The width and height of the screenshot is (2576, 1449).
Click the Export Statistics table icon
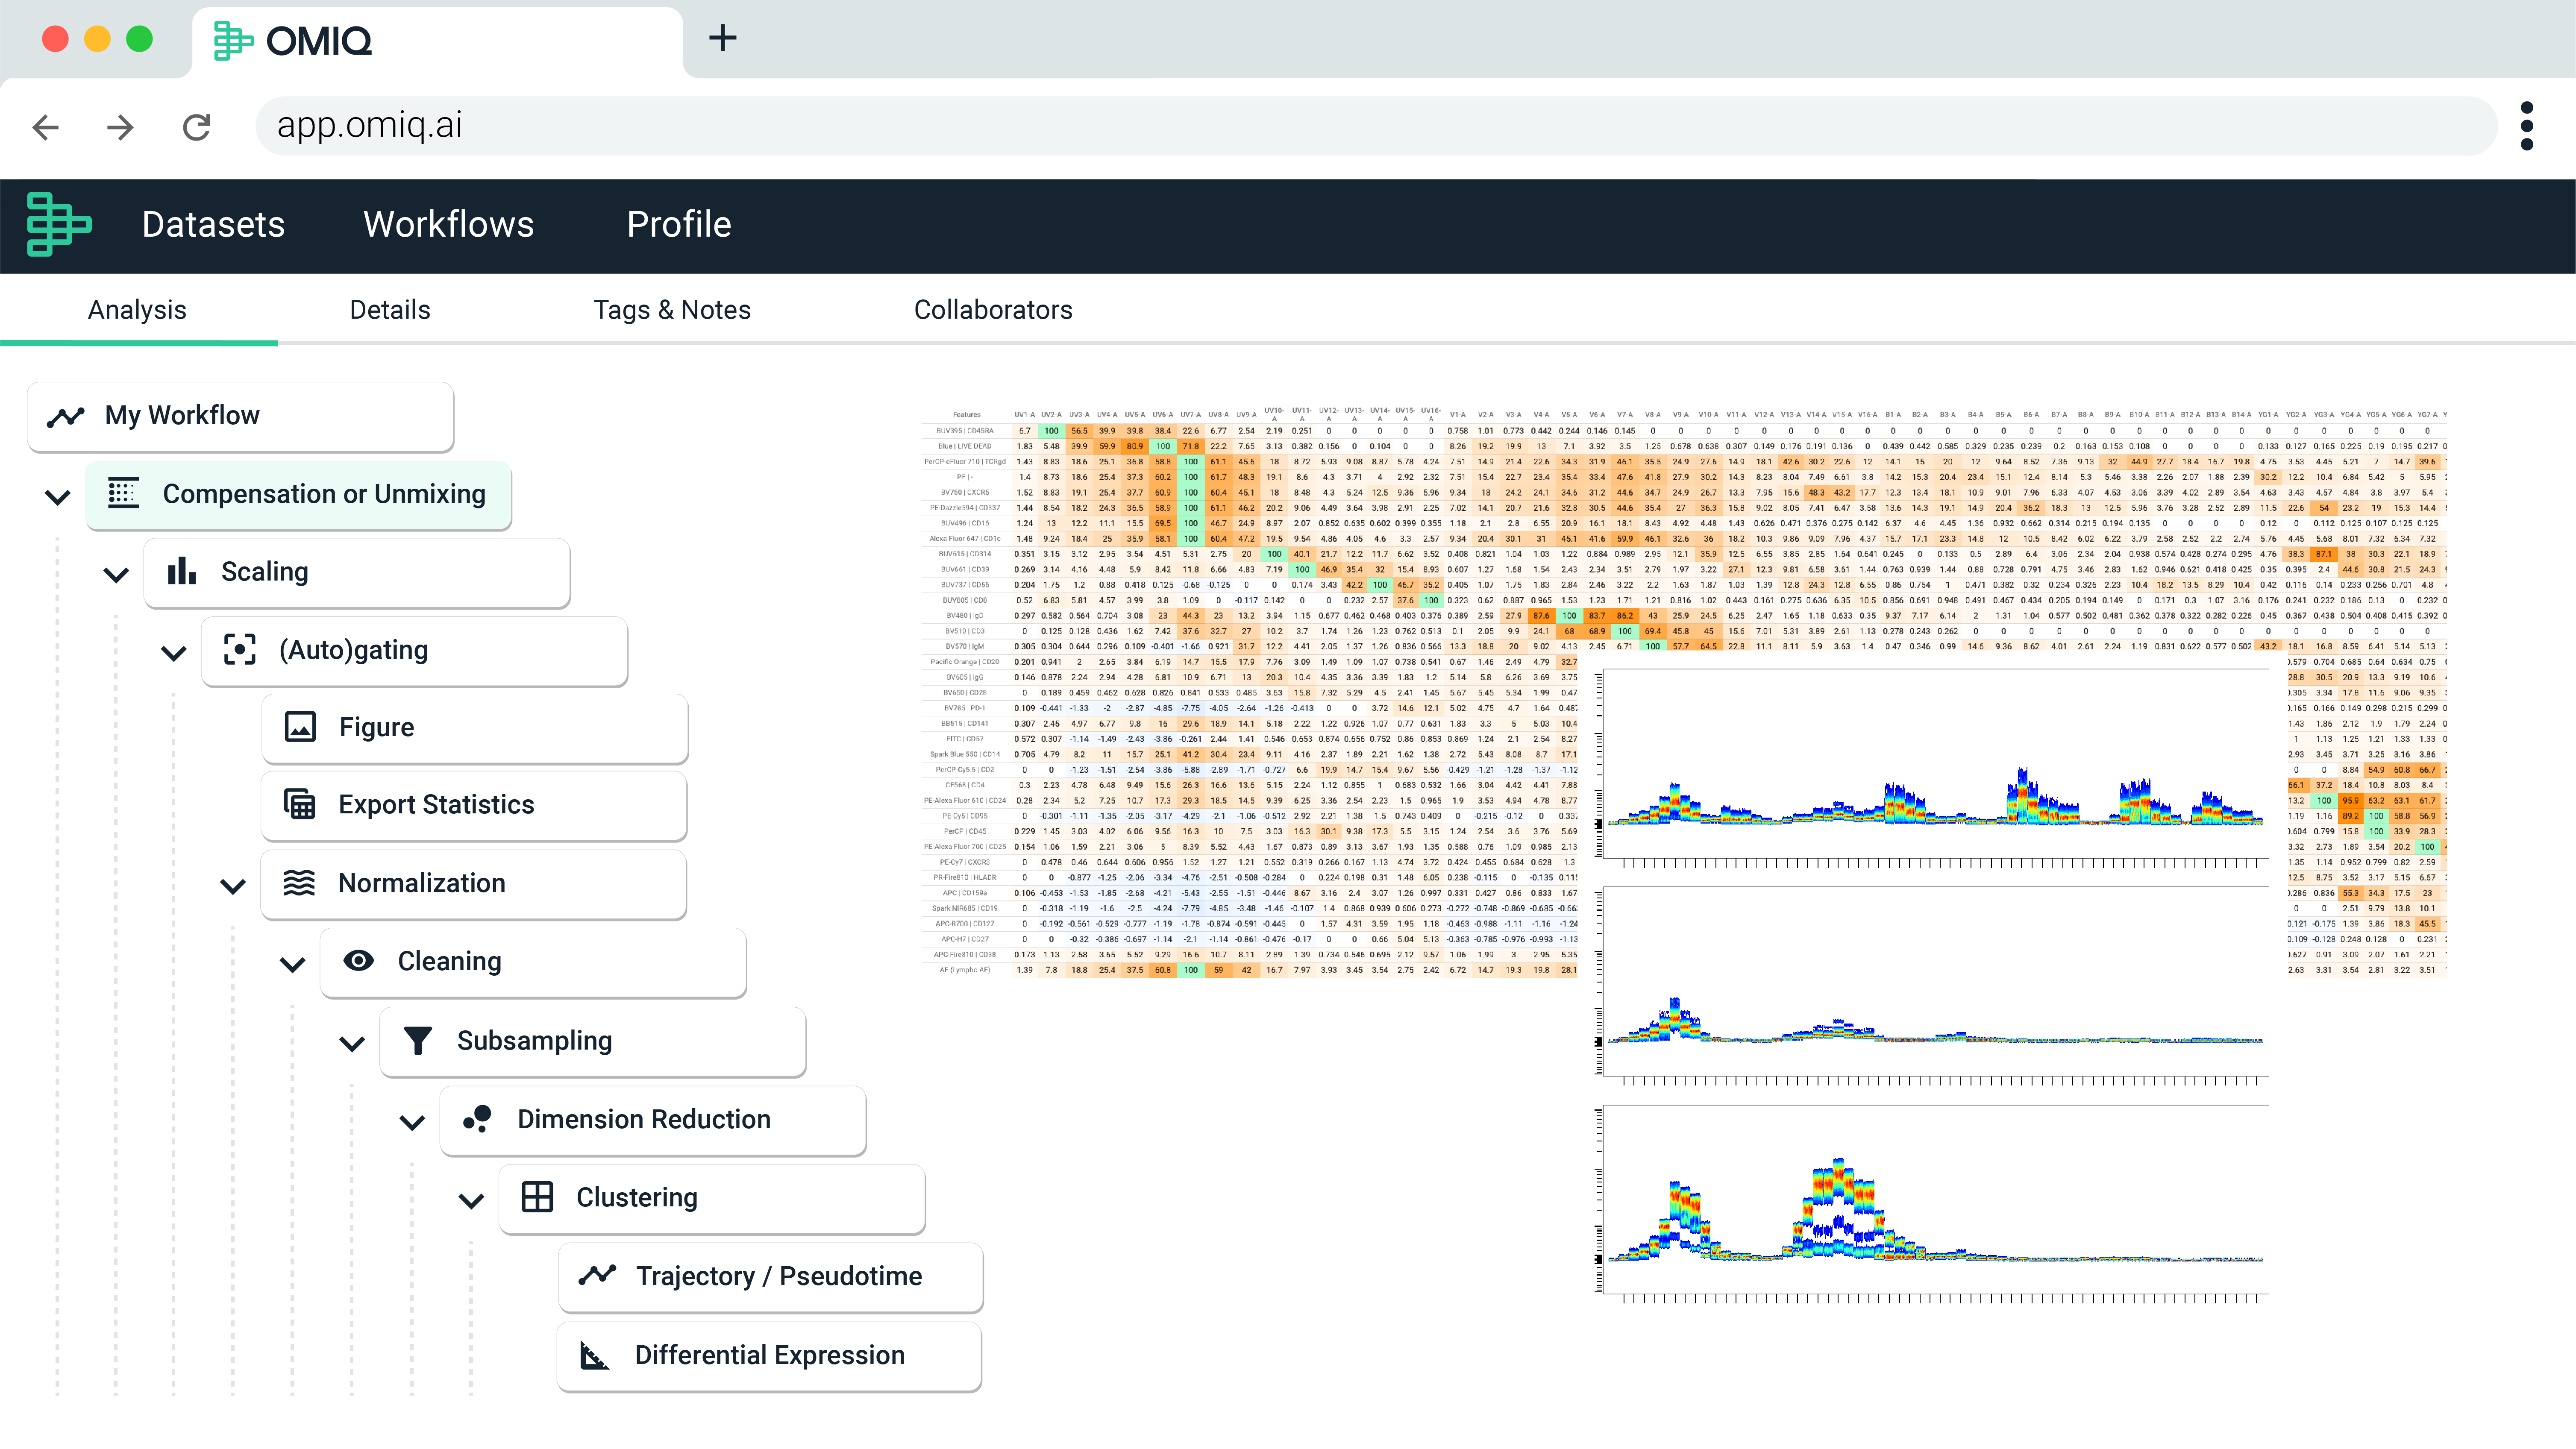coord(300,804)
